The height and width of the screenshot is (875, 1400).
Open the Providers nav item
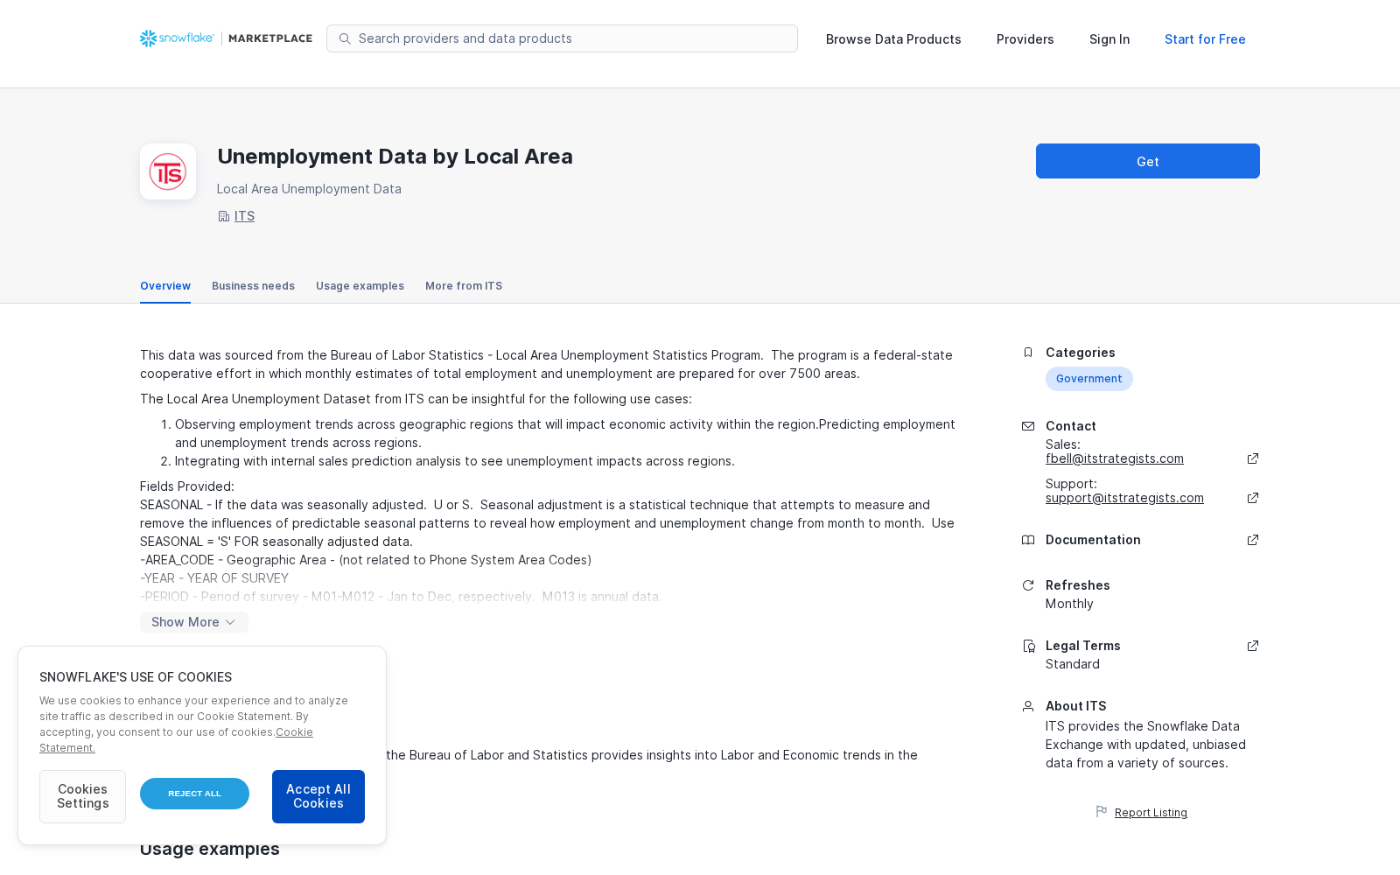pos(1025,39)
